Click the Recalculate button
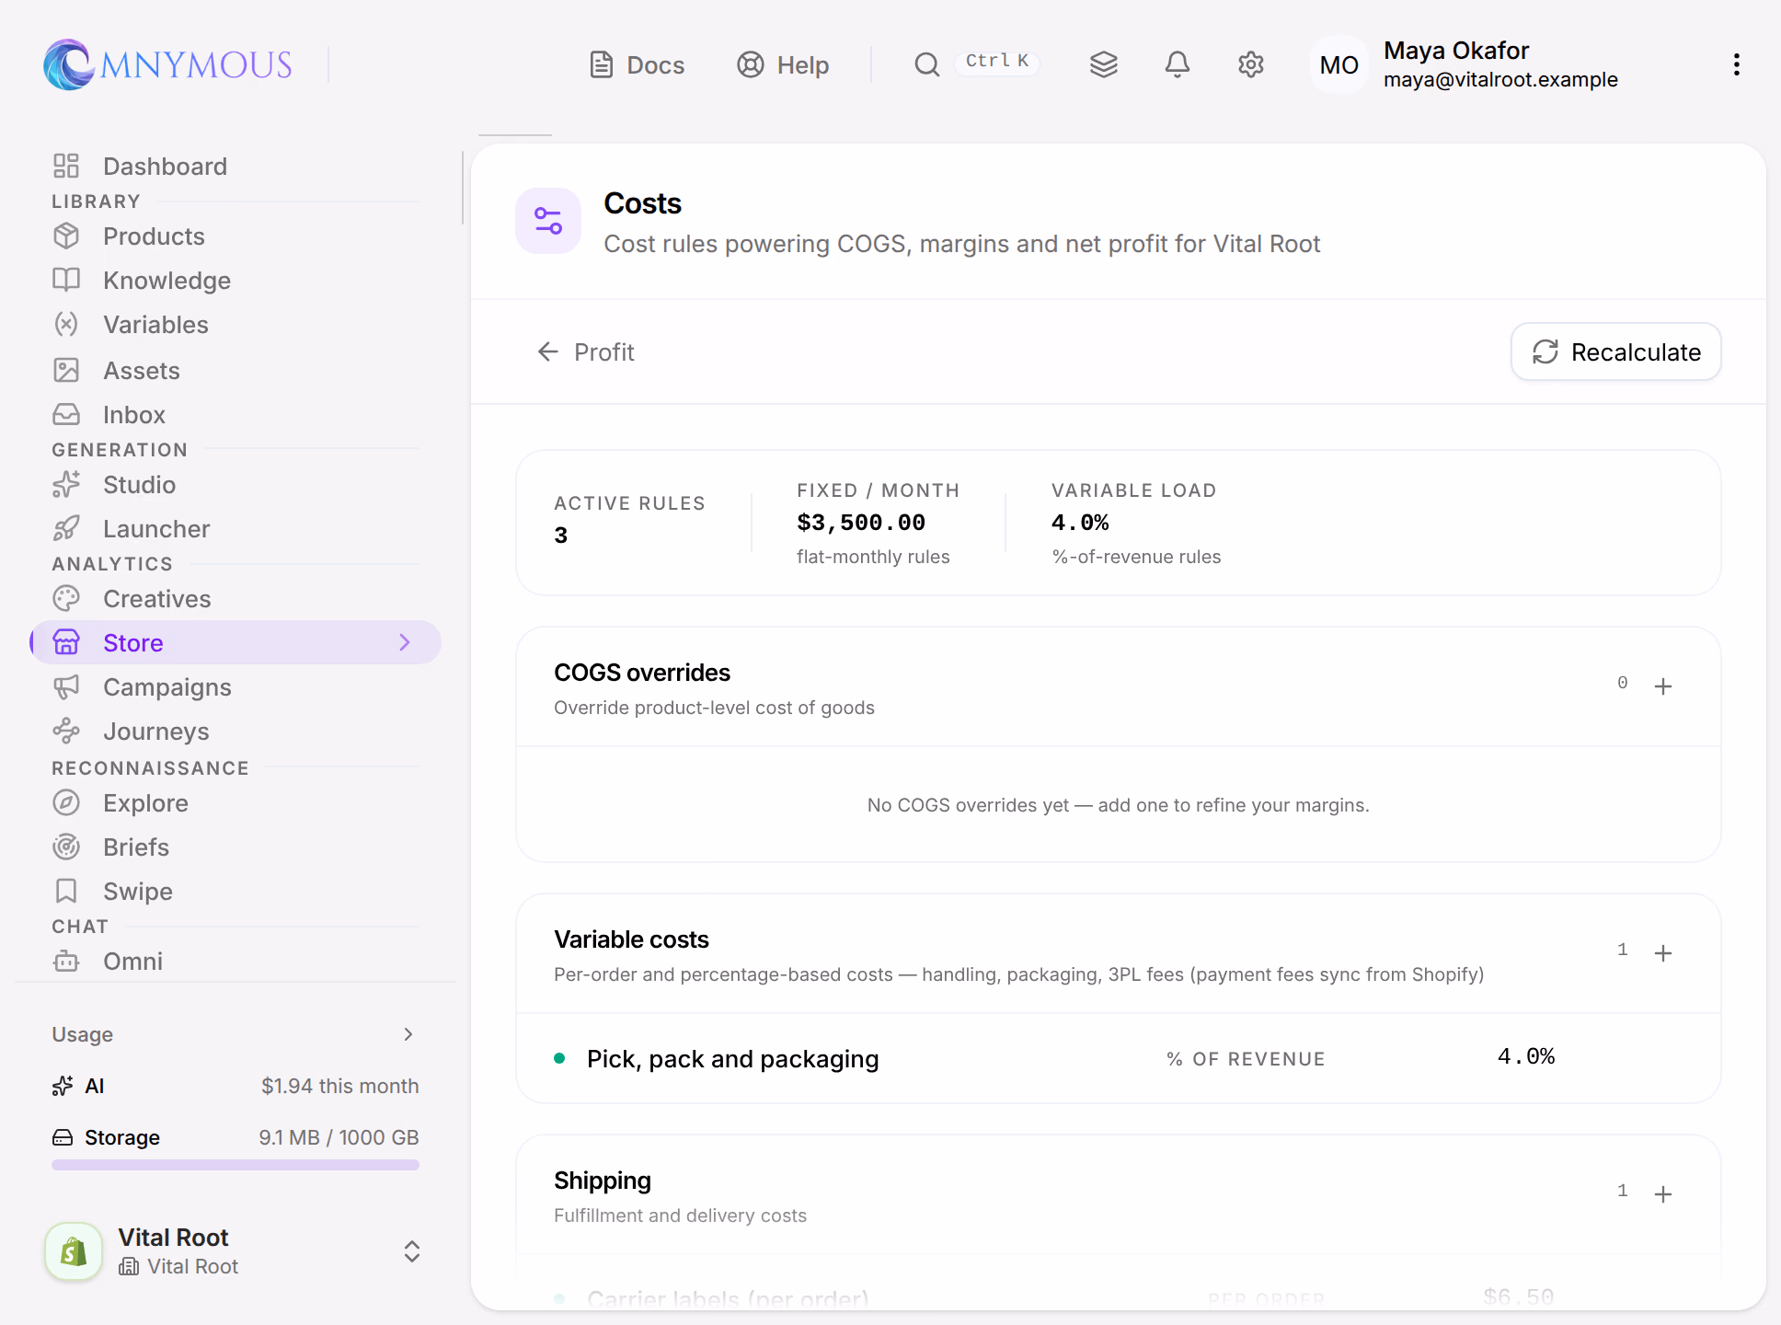The image size is (1781, 1325). [1616, 351]
